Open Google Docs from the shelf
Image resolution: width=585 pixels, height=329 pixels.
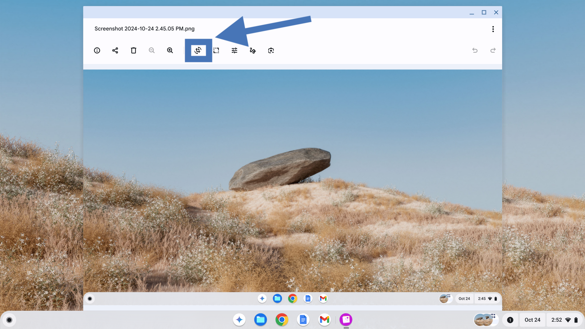coord(303,320)
